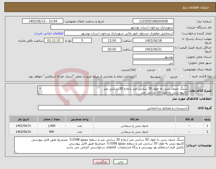Click the remaining time field 01:11:10
This screenshot has width=216, height=169.
[x=54, y=40]
